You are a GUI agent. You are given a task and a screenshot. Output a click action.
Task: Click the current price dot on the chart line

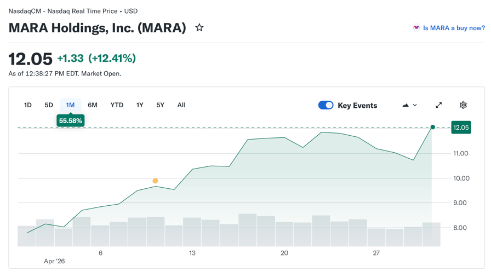pyautogui.click(x=433, y=127)
